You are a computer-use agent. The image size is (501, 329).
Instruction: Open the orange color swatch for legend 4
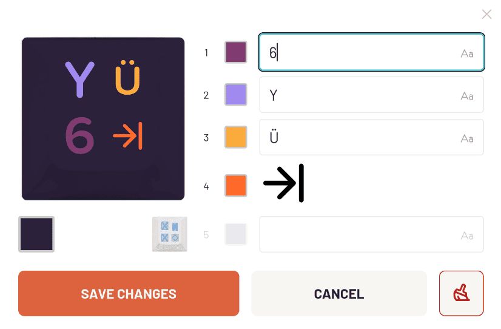point(235,185)
